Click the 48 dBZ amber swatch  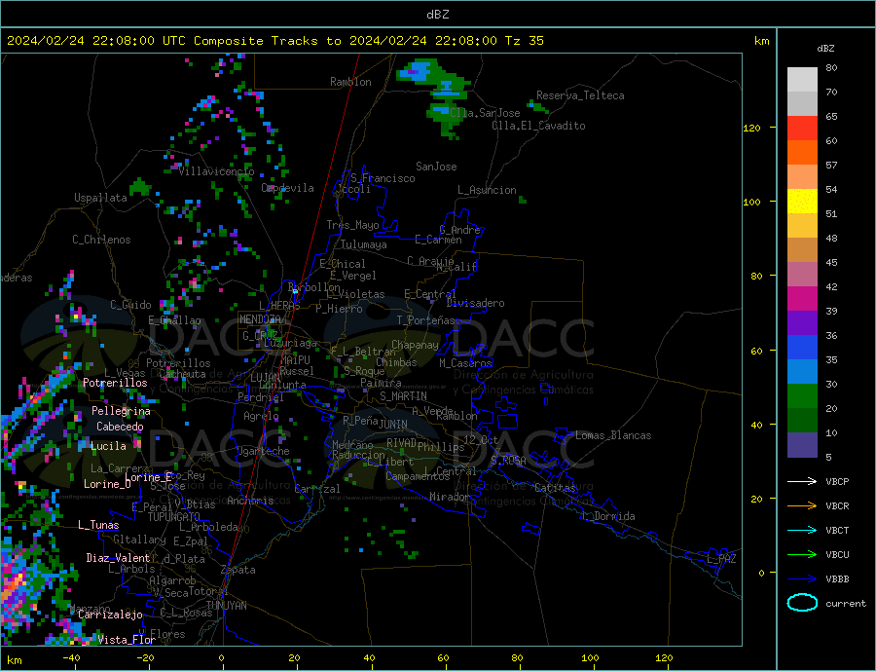802,250
